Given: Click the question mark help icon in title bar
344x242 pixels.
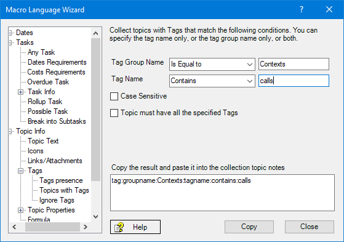Looking at the screenshot, I should pos(302,9).
